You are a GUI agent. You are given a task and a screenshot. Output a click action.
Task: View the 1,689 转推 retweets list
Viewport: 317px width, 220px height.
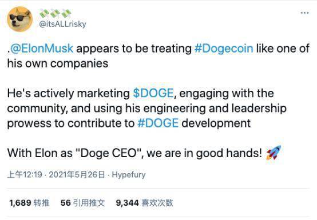[29, 203]
